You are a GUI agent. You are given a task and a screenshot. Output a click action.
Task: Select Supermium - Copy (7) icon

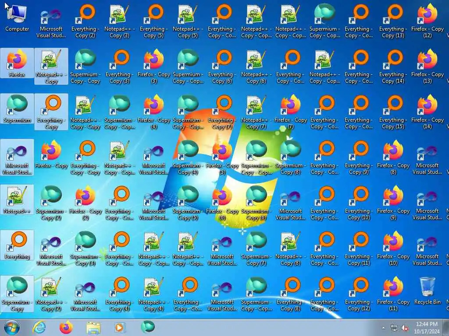[256, 248]
